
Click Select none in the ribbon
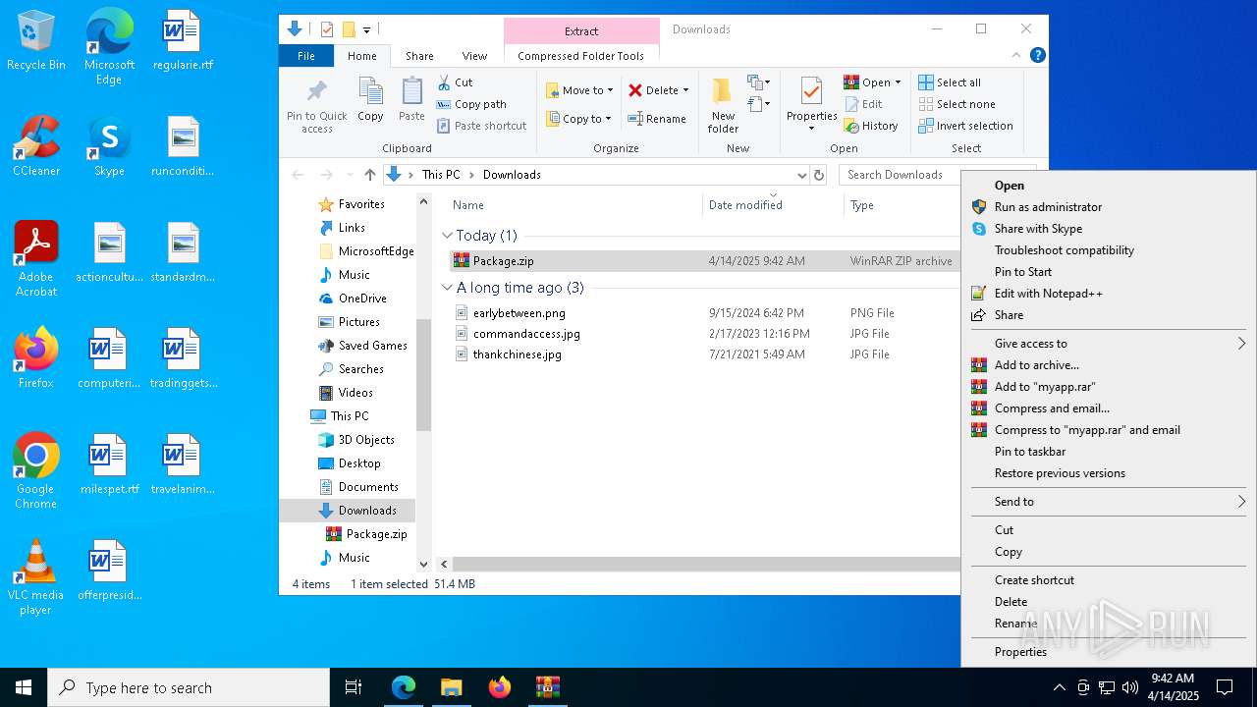click(956, 104)
